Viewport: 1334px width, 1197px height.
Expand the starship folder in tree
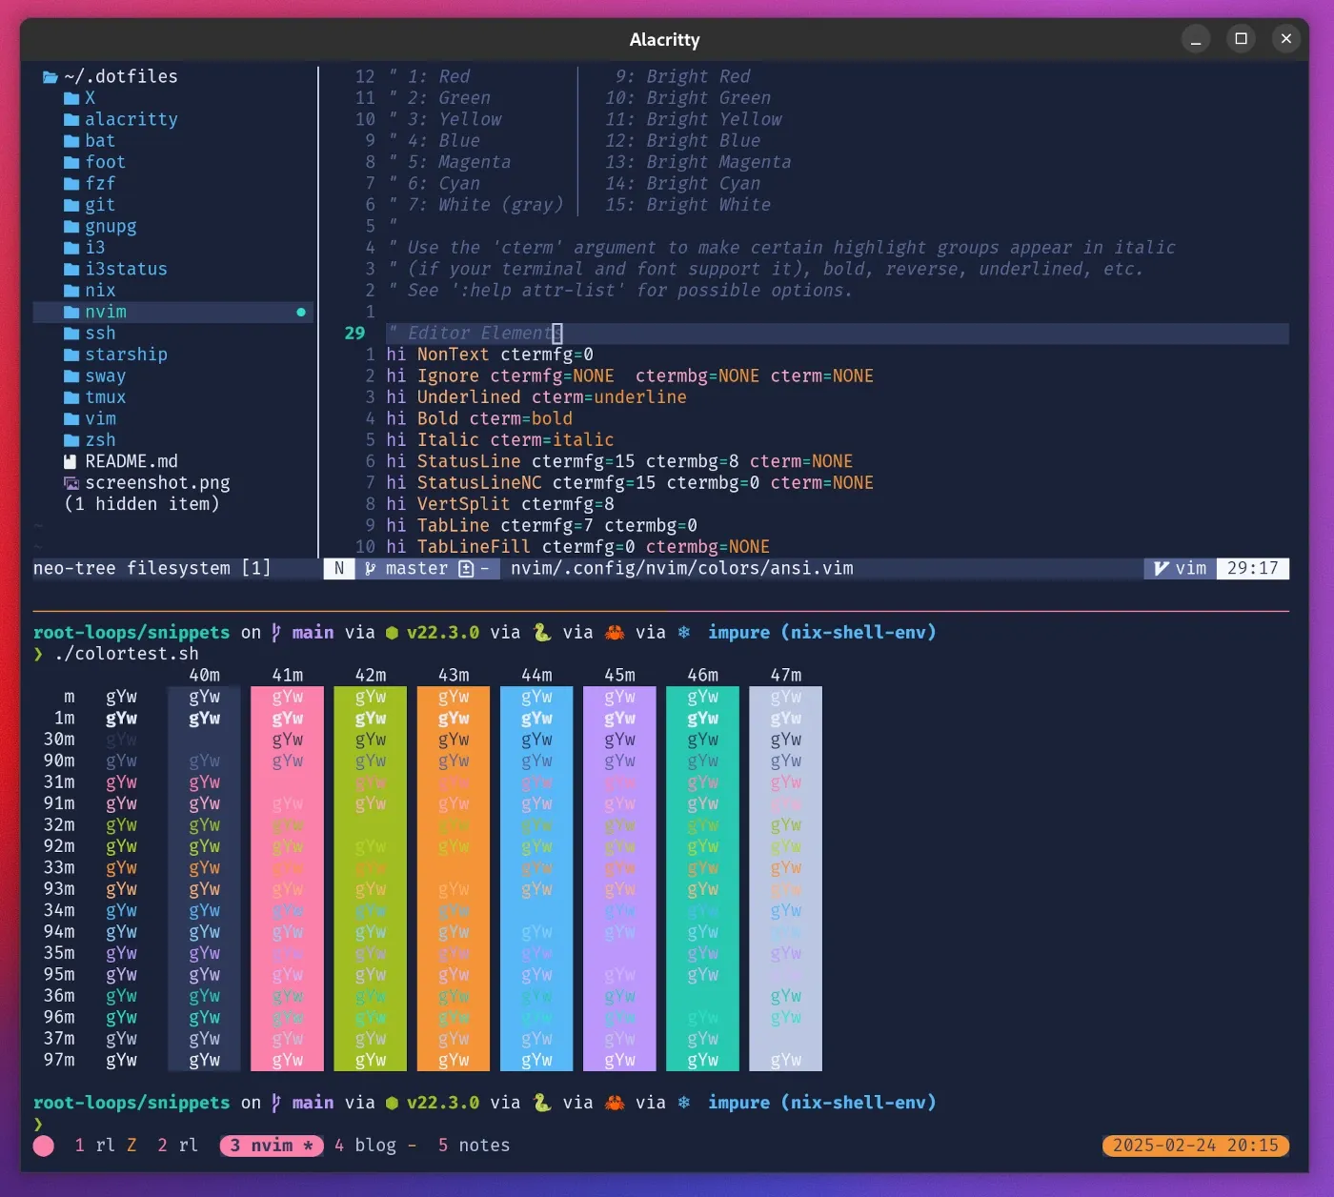[125, 355]
